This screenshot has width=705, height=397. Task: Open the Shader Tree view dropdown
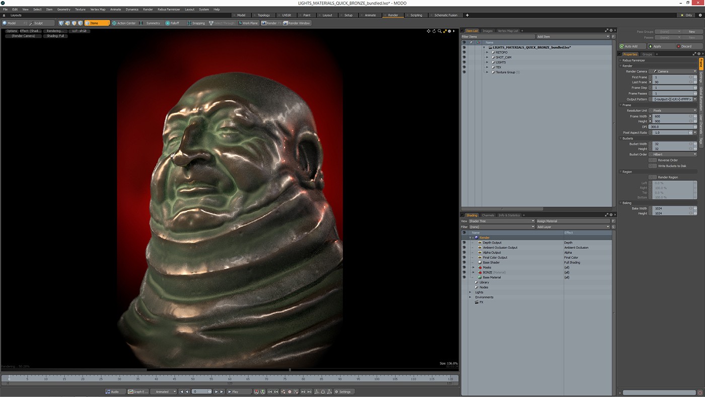(x=502, y=221)
